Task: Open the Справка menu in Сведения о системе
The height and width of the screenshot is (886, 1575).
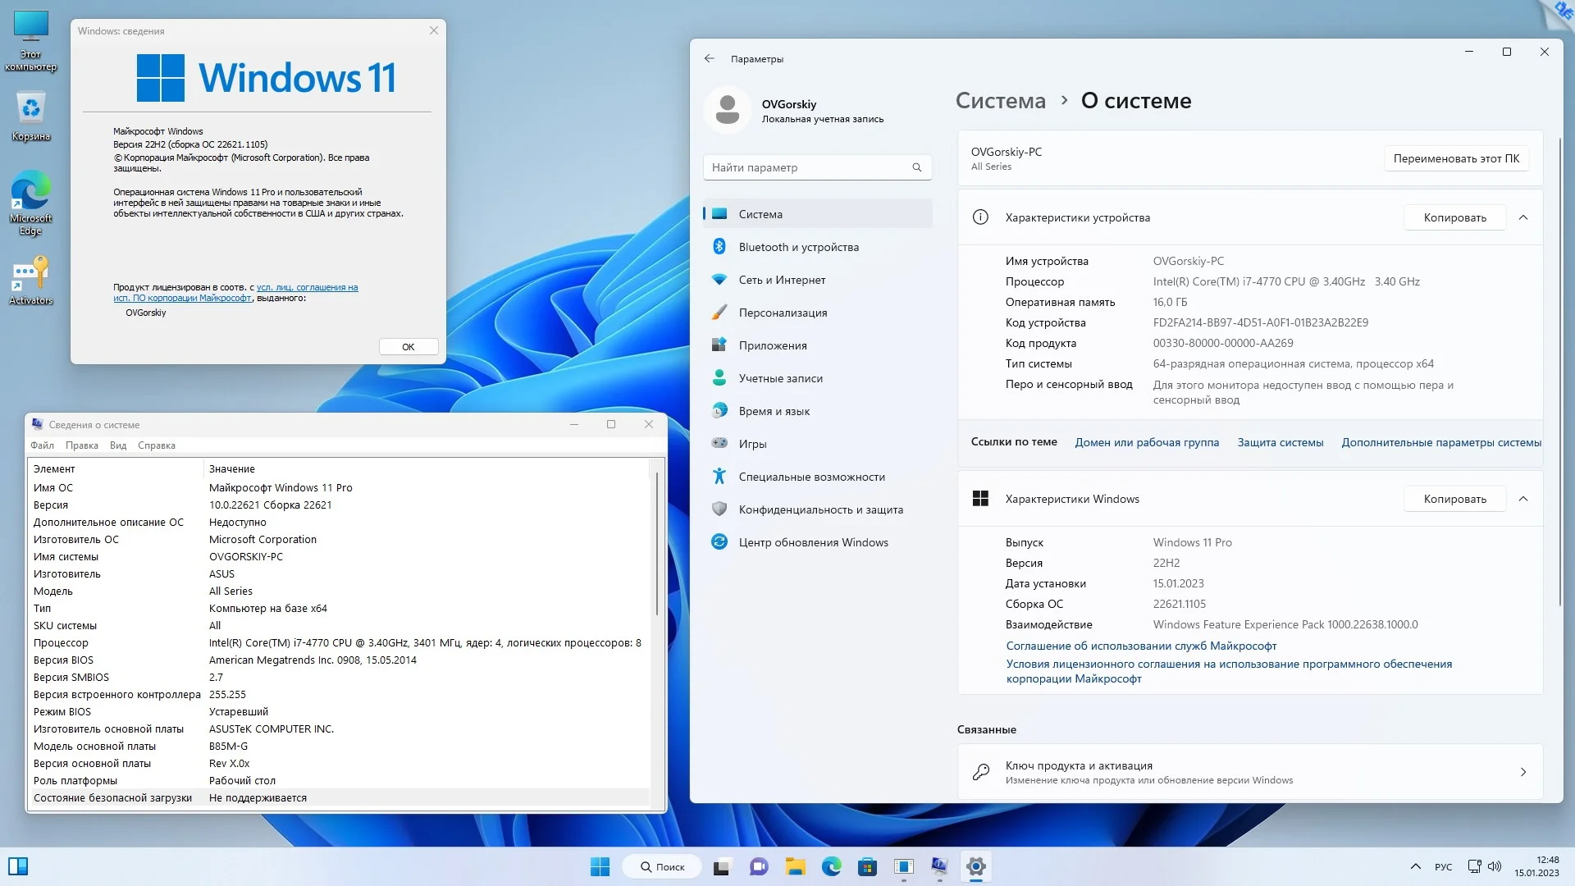Action: click(156, 445)
